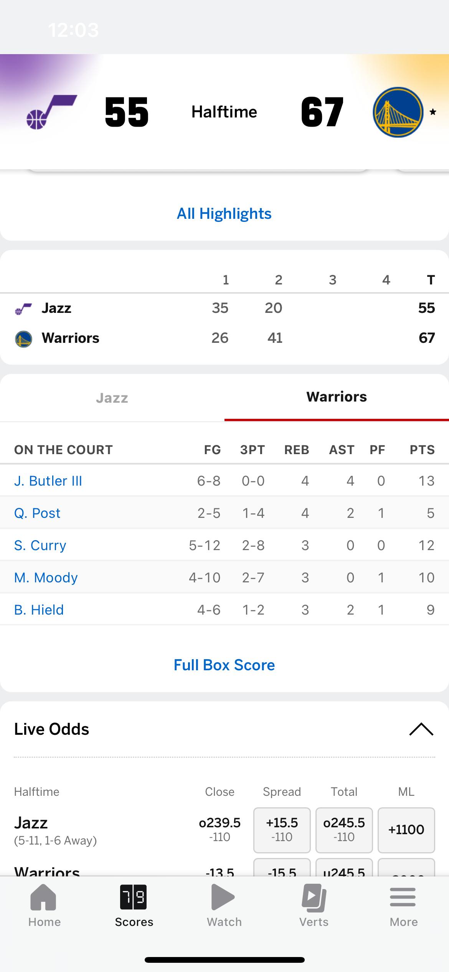Open J. Butler III player page
The height and width of the screenshot is (972, 449).
tap(48, 481)
